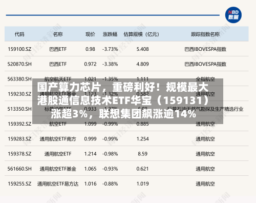
Task: Select code 561660.SH
Action: 19,169
